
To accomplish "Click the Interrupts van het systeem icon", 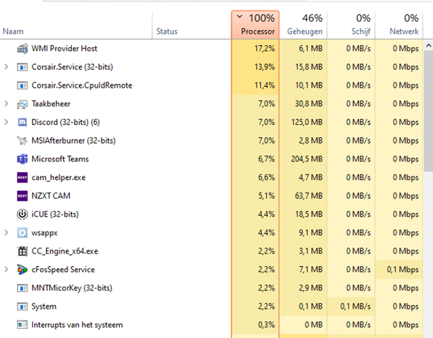I will [22, 325].
